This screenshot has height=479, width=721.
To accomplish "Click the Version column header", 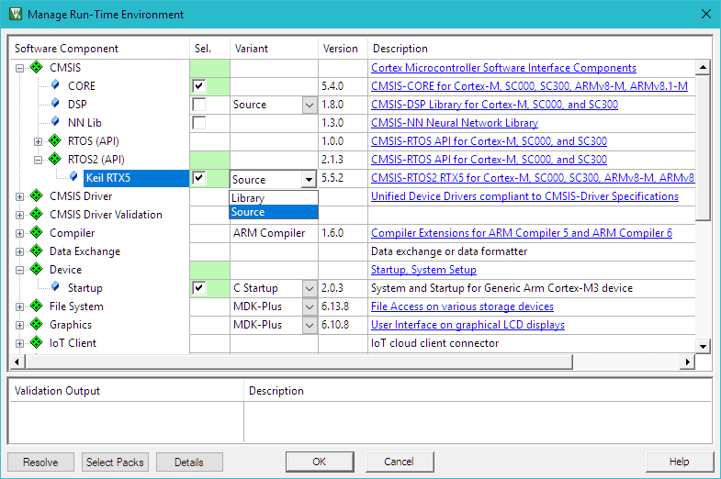I will [343, 49].
